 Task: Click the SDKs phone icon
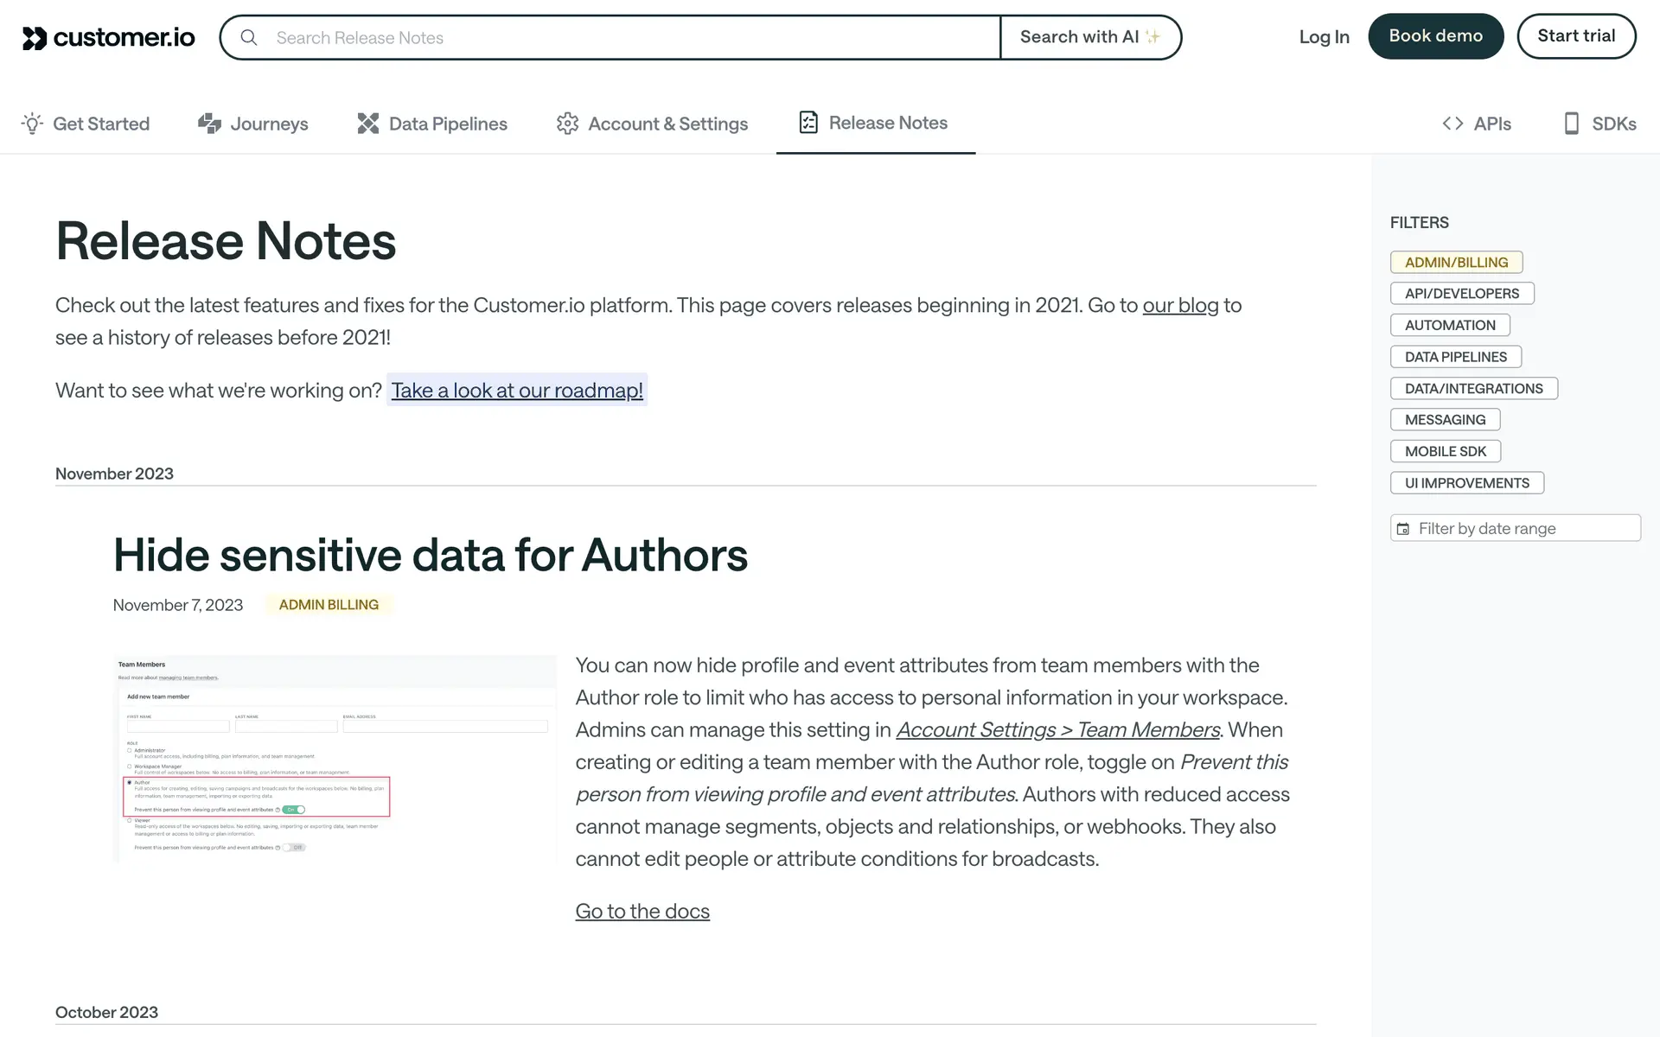[1571, 124]
